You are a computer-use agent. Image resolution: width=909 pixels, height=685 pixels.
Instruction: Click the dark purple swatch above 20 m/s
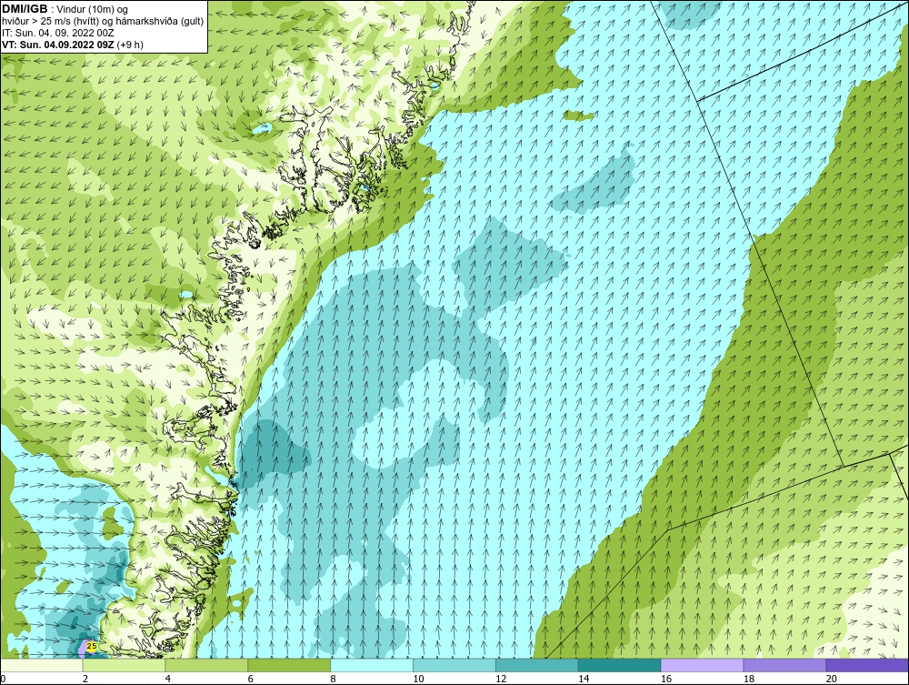(867, 665)
